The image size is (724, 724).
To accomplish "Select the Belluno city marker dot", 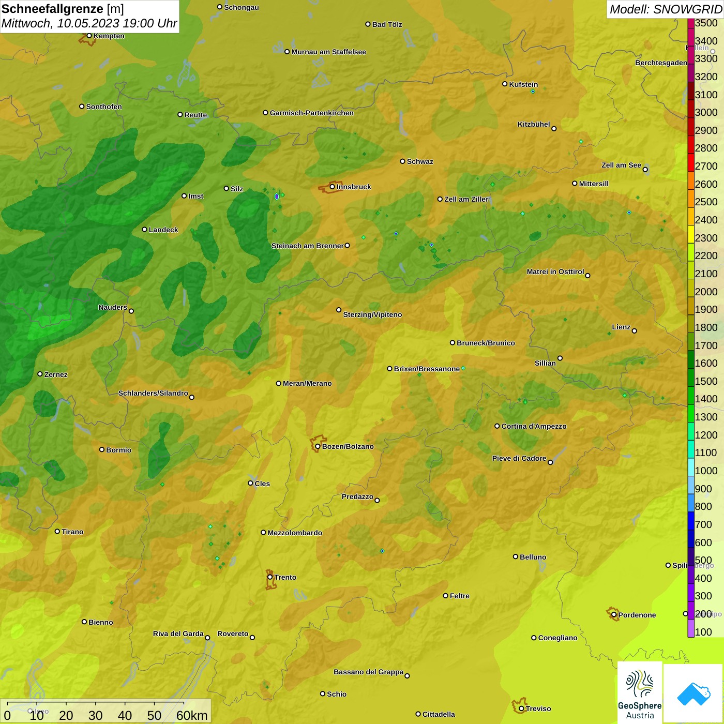I will pos(515,556).
